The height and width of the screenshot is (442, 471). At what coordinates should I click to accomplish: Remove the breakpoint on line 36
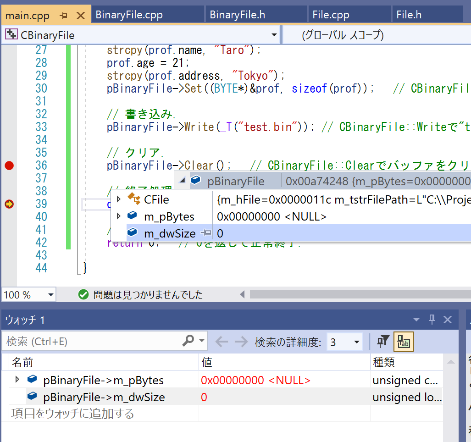(x=9, y=166)
